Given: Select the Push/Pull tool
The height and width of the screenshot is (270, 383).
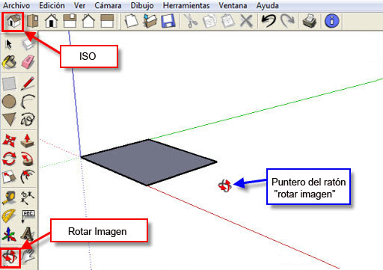Looking at the screenshot, I should coord(28,141).
